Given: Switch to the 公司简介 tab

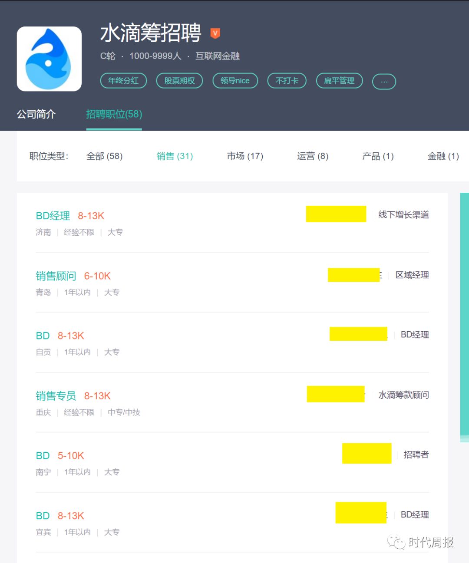Looking at the screenshot, I should pos(36,114).
